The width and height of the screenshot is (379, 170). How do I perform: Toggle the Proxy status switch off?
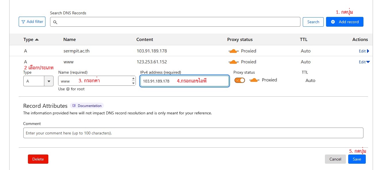point(239,80)
